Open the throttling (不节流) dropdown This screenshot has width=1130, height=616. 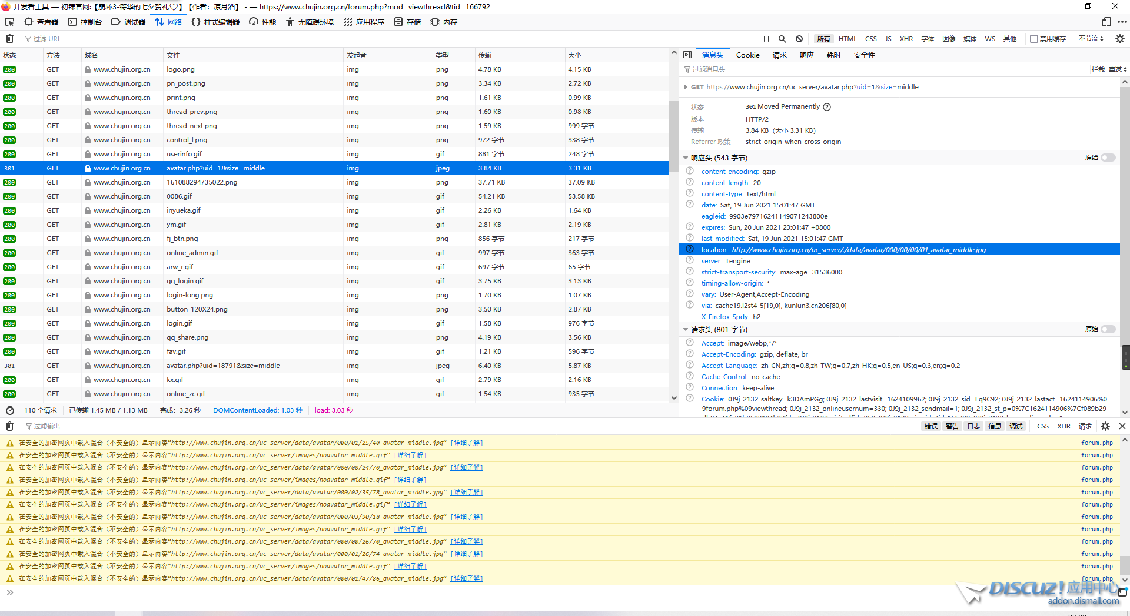pyautogui.click(x=1091, y=39)
